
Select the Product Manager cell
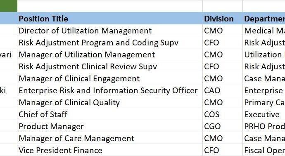pos(110,126)
